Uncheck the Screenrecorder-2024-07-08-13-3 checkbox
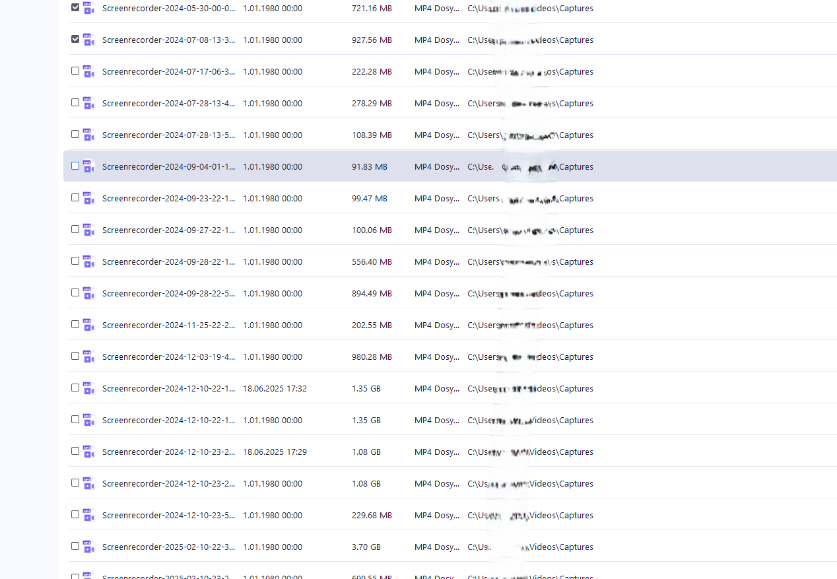 click(x=75, y=39)
